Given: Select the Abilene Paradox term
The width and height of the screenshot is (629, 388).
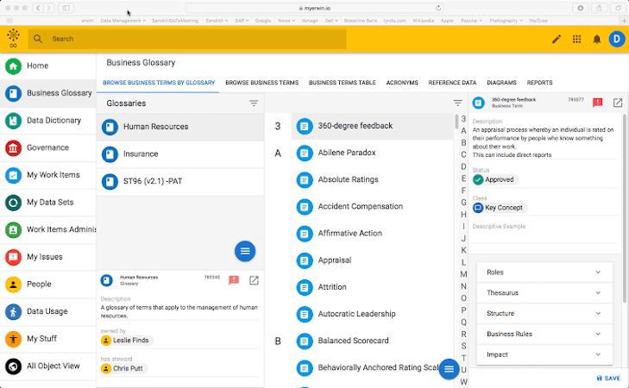Looking at the screenshot, I should [x=372, y=153].
